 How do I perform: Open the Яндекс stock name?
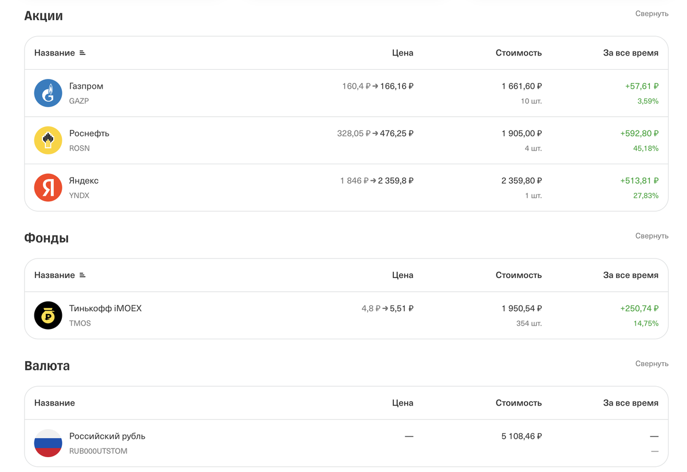click(84, 181)
